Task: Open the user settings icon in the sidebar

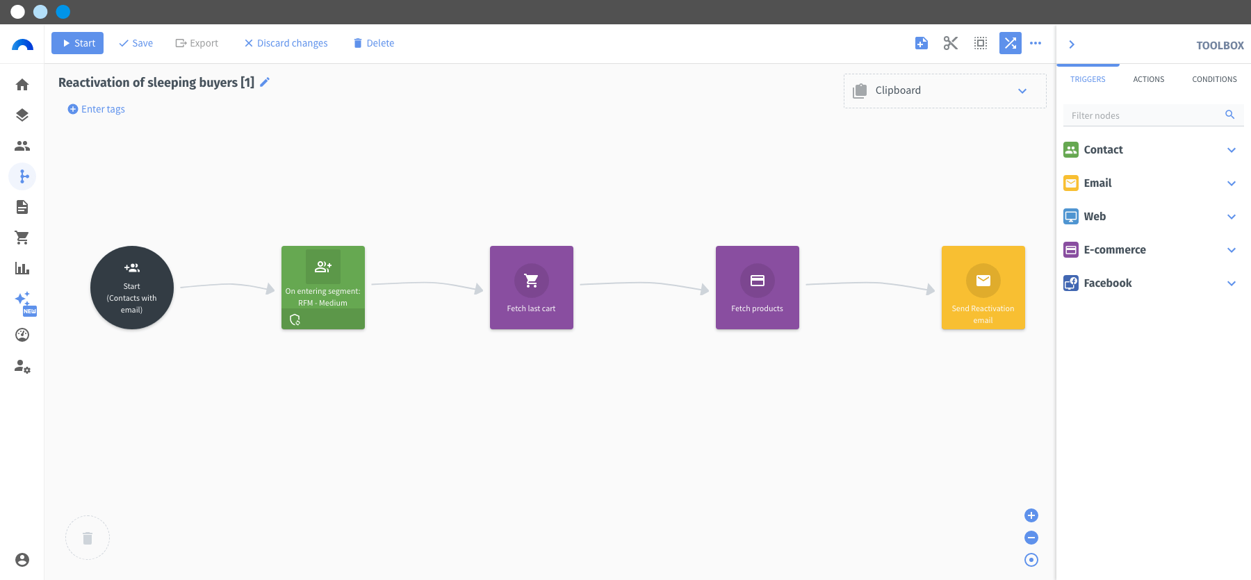Action: [x=22, y=366]
